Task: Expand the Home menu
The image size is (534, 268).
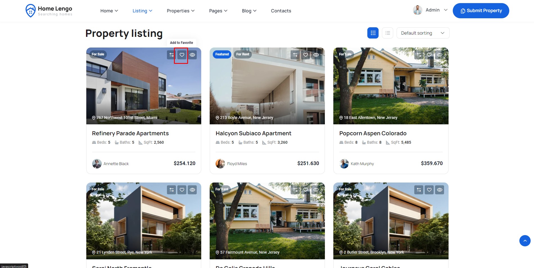Action: [109, 11]
